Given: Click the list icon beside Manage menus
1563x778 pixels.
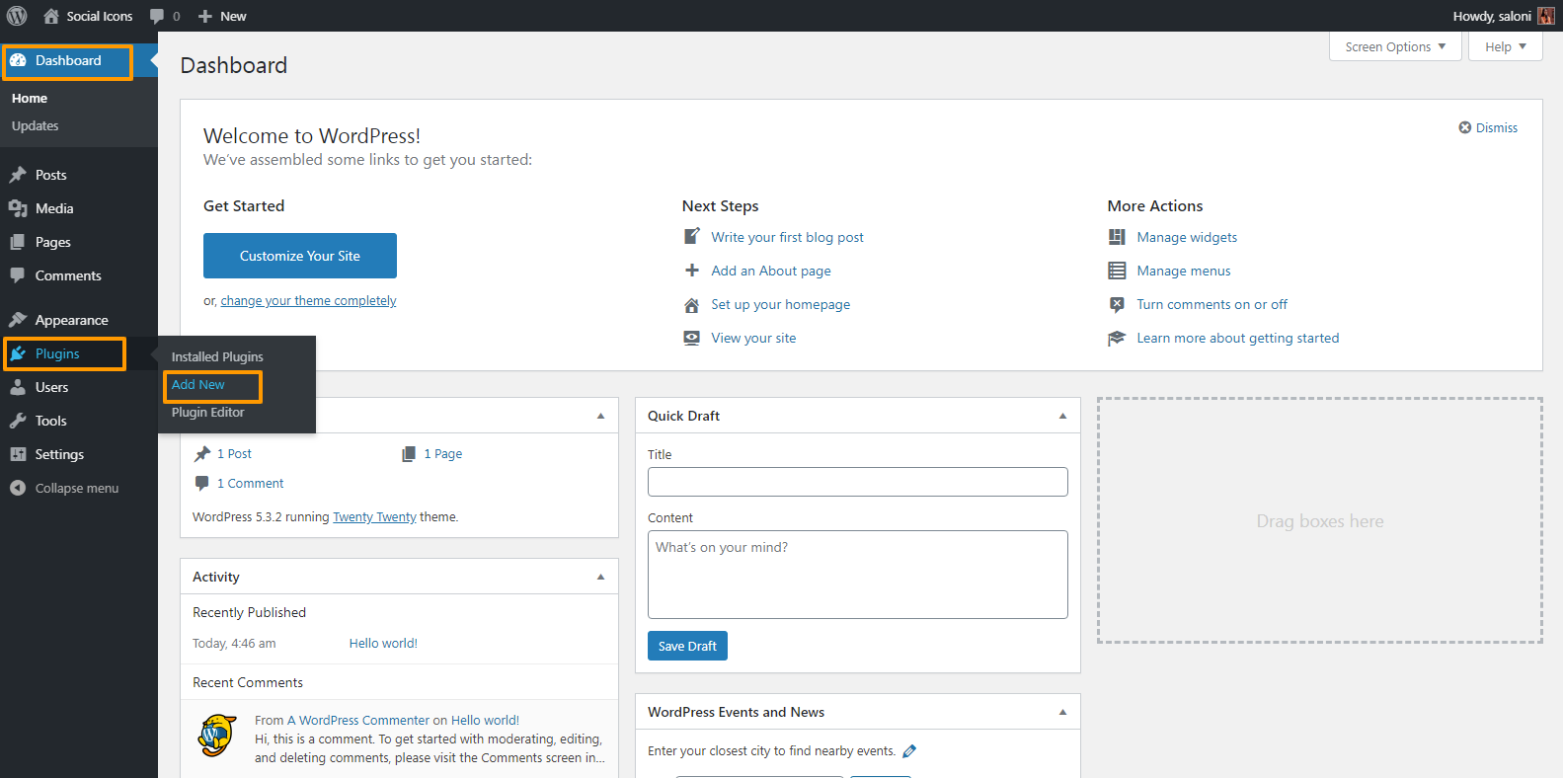Looking at the screenshot, I should [1117, 271].
